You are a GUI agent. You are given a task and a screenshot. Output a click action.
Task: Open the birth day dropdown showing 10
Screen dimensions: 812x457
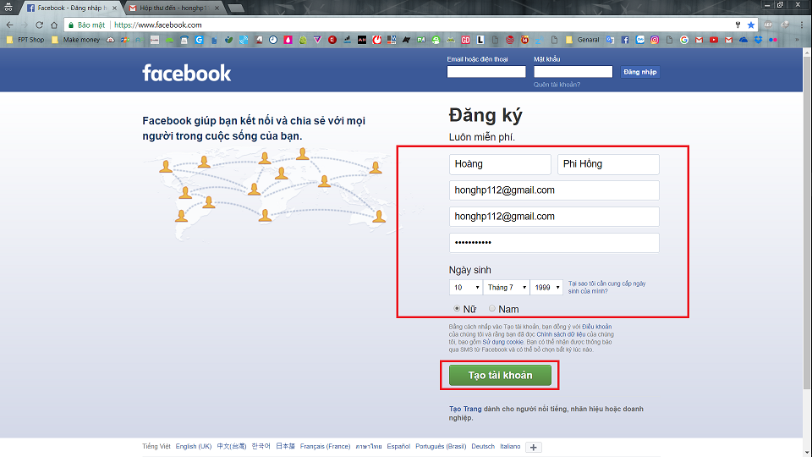pyautogui.click(x=465, y=287)
